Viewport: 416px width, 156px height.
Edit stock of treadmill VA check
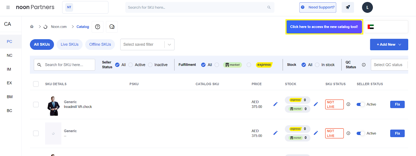pyautogui.click(x=316, y=104)
